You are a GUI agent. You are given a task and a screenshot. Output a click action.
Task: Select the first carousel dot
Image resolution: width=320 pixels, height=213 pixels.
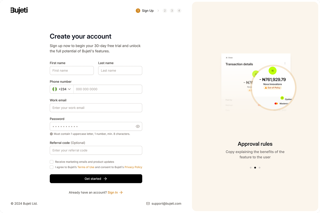(x=251, y=168)
